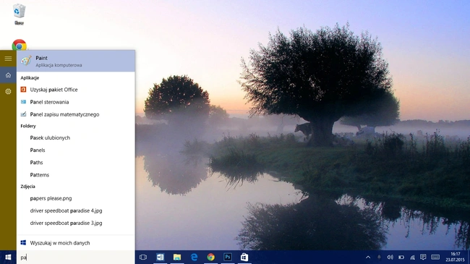
Task: Click the Aplikacja komputerowa subtitle under Paint
Action: coord(59,65)
